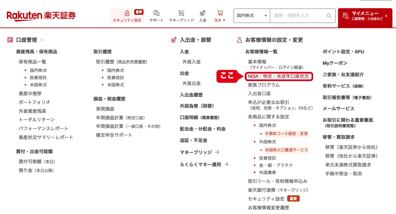The height and width of the screenshot is (214, 396).
Task: Open 取引履歴(商品別売買履歴)
Action: point(121,62)
